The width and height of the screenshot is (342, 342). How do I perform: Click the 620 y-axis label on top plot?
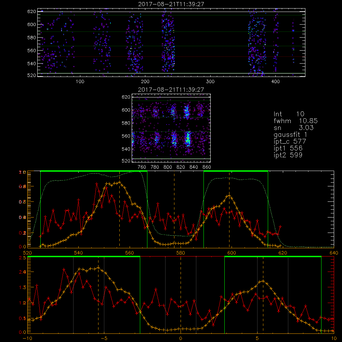31,11
